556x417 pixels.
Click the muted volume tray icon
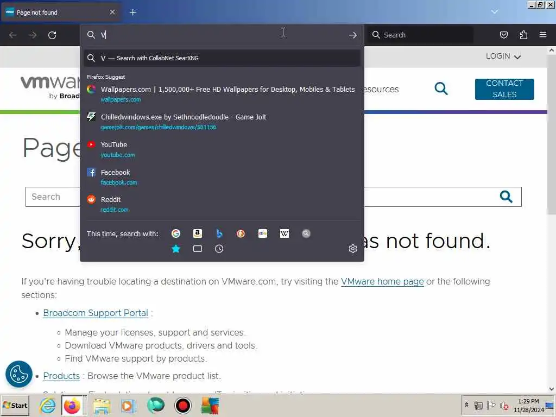(x=504, y=405)
